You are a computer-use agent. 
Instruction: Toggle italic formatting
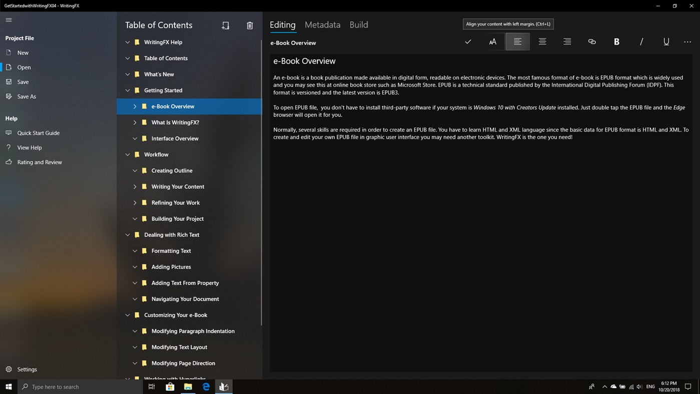click(x=641, y=42)
